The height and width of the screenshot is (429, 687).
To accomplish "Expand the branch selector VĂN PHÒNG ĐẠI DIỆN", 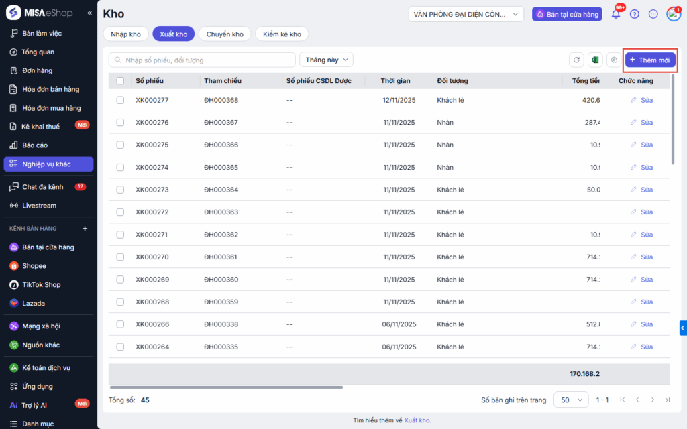I will point(466,14).
